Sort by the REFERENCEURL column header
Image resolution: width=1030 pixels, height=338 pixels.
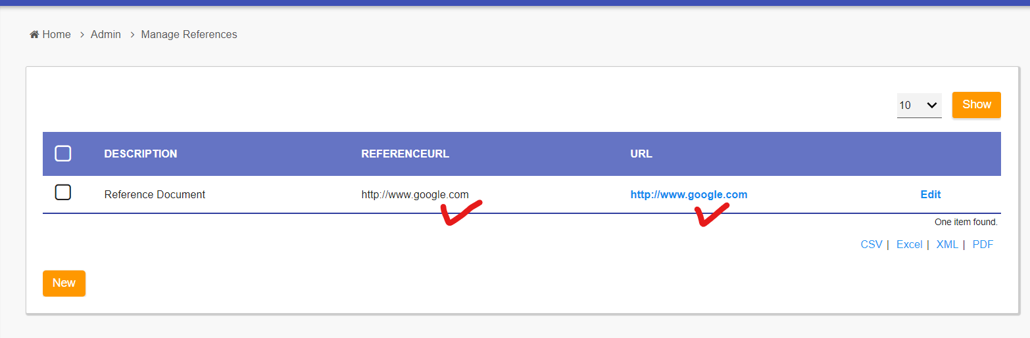(405, 154)
